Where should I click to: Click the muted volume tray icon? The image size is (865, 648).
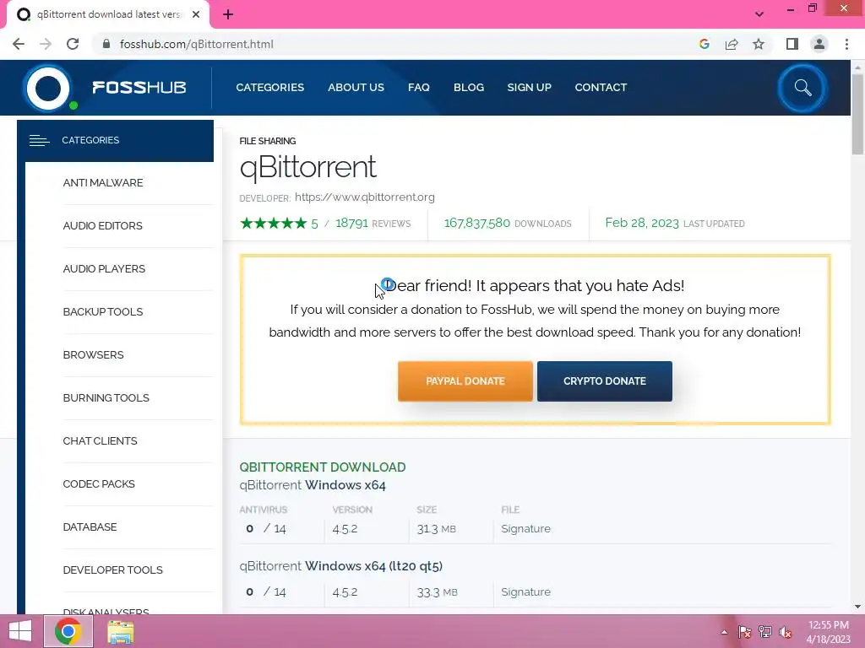(x=786, y=632)
